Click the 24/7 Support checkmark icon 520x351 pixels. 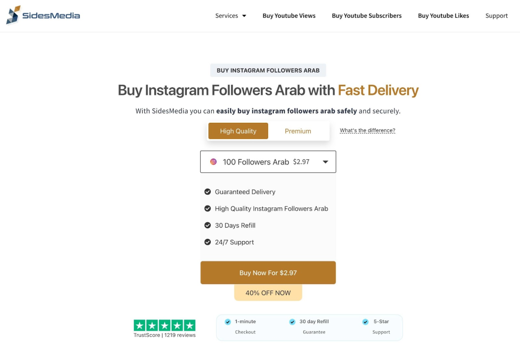208,242
